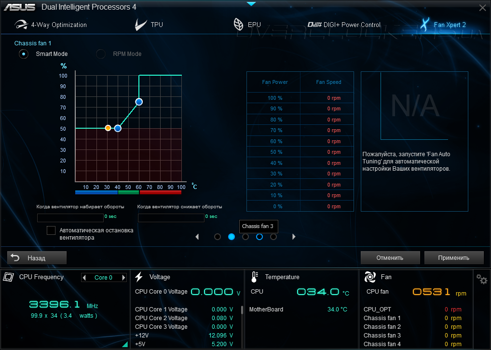Click the Voltage lightning bolt icon
Viewport: 491px width, 350px height.
point(139,277)
